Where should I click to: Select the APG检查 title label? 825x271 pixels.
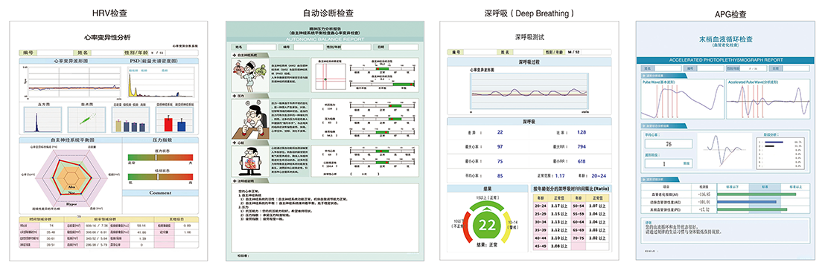coord(730,13)
